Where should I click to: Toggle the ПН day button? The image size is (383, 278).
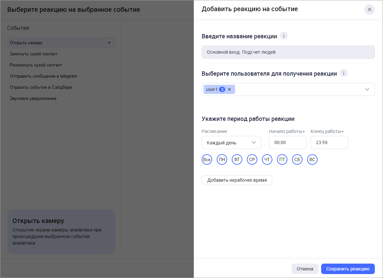click(x=222, y=160)
